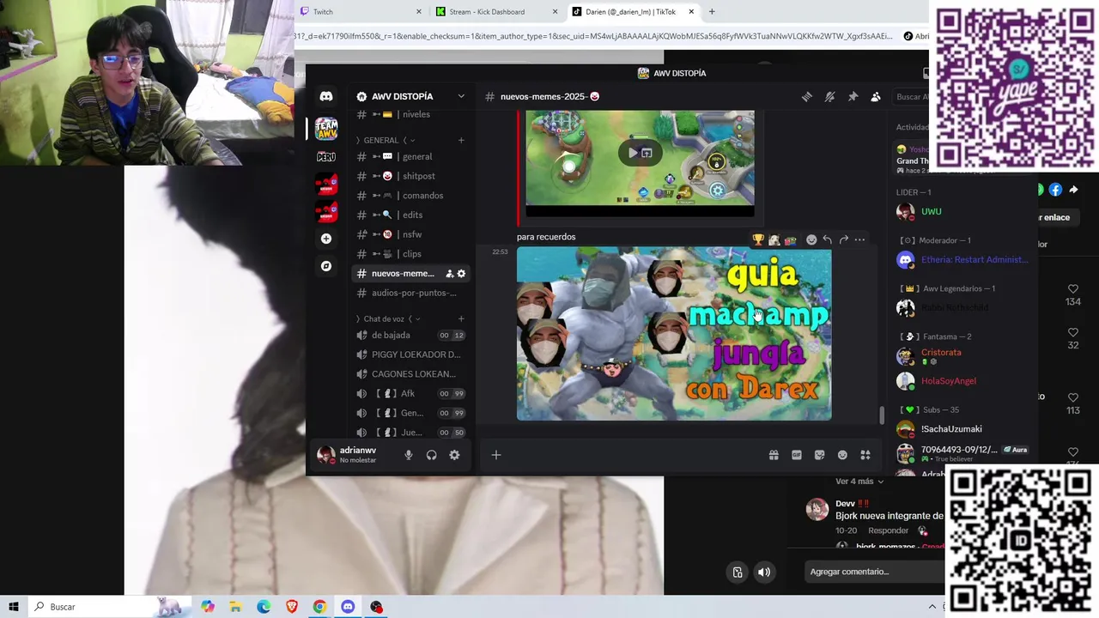React with the trophy emoji
The image size is (1099, 618).
pyautogui.click(x=758, y=239)
